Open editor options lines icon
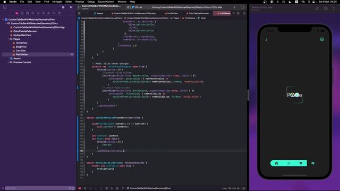The width and height of the screenshot is (340, 191). tap(238, 13)
